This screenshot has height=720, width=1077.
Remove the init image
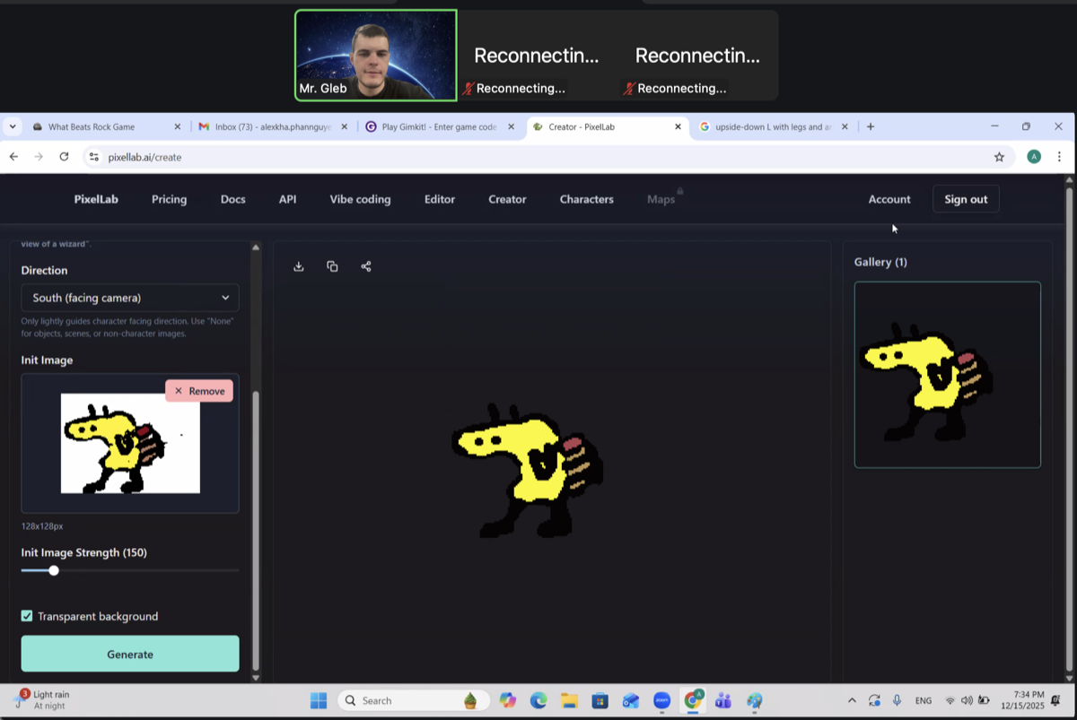[x=199, y=391]
